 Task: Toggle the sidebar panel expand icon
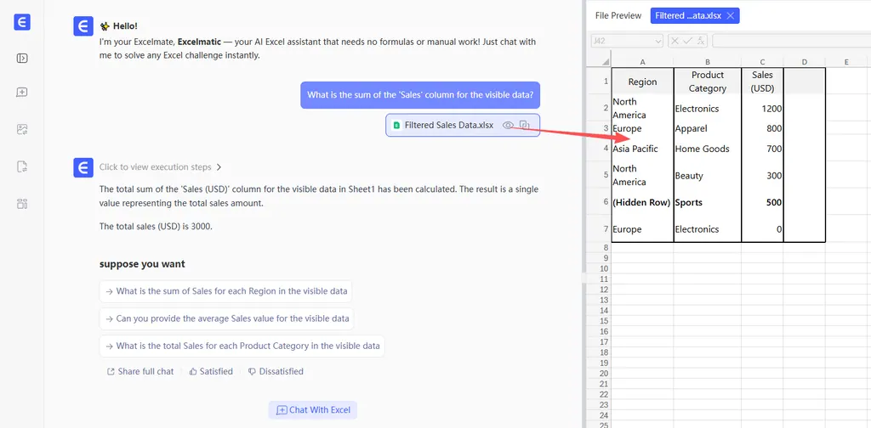(22, 59)
